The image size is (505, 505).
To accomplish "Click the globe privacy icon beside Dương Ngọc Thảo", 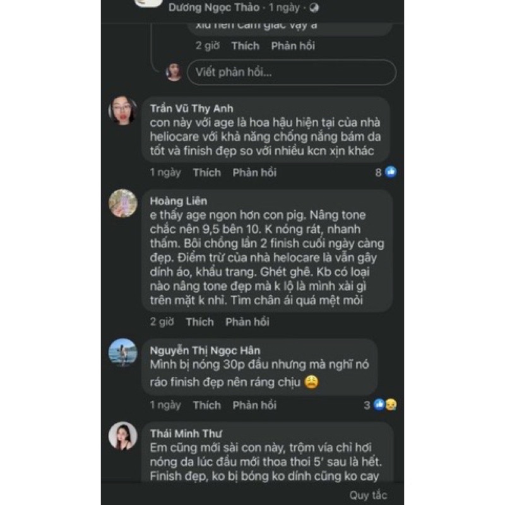I will [314, 8].
